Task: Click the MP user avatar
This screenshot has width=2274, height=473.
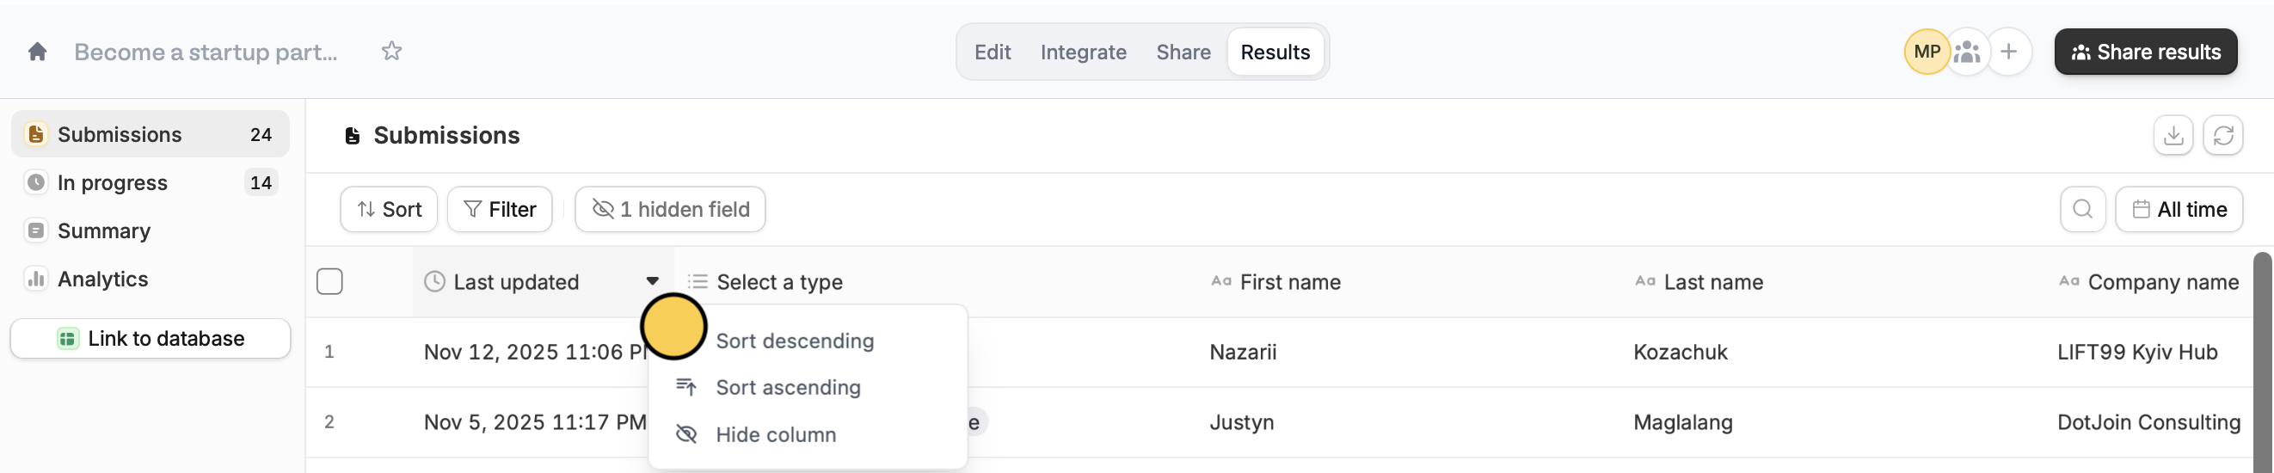Action: click(1927, 52)
